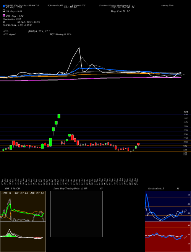This screenshot has width=191, height=252.
Task: Click the highest green candlestick of the spike
Action: point(59,116)
